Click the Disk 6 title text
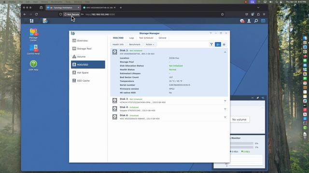Screen dimensions: 309x173 point(124,115)
